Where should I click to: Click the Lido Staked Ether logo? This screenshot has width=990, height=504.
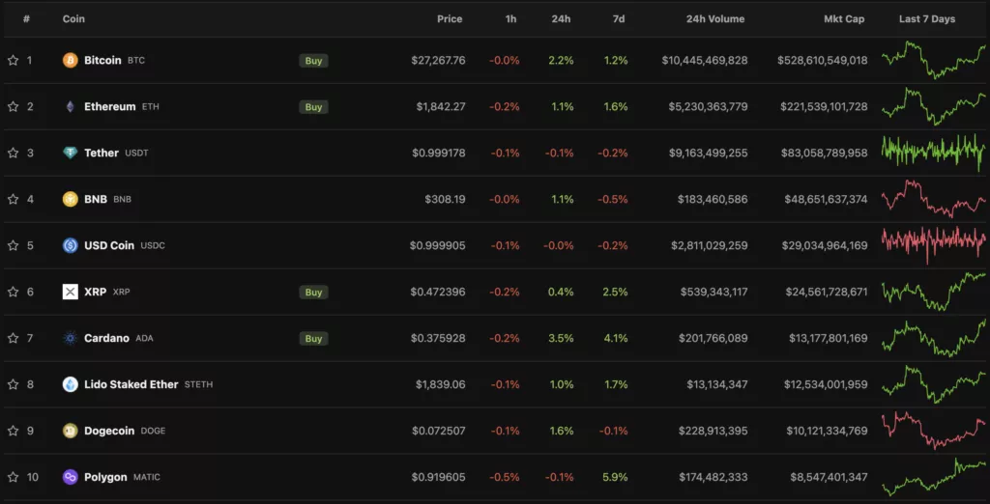[70, 384]
